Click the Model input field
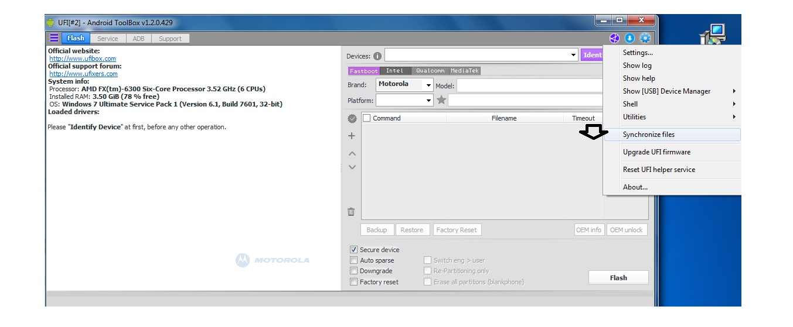The width and height of the screenshot is (793, 327). [x=530, y=85]
